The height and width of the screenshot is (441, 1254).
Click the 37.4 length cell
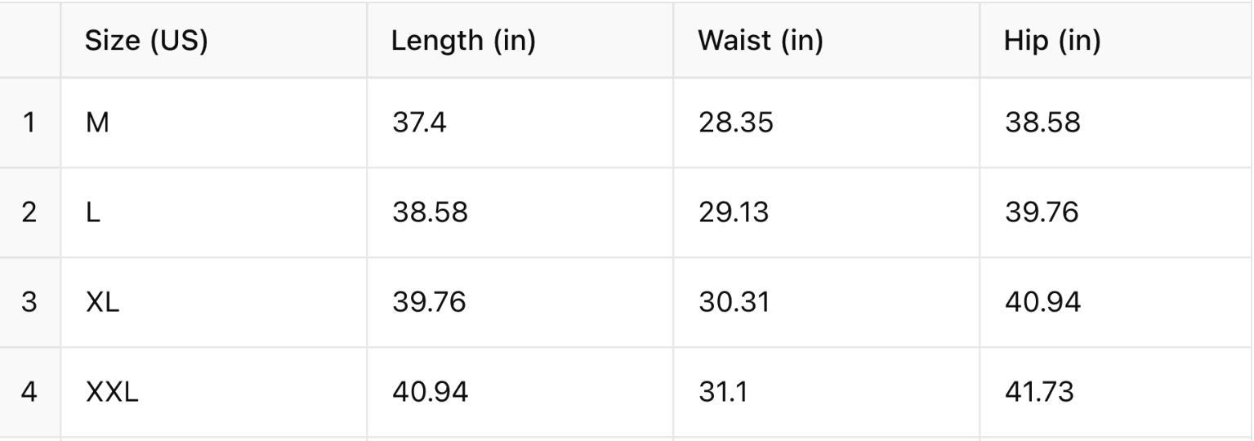pos(419,123)
